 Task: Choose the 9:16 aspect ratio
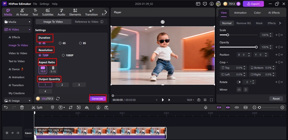(x=53, y=70)
